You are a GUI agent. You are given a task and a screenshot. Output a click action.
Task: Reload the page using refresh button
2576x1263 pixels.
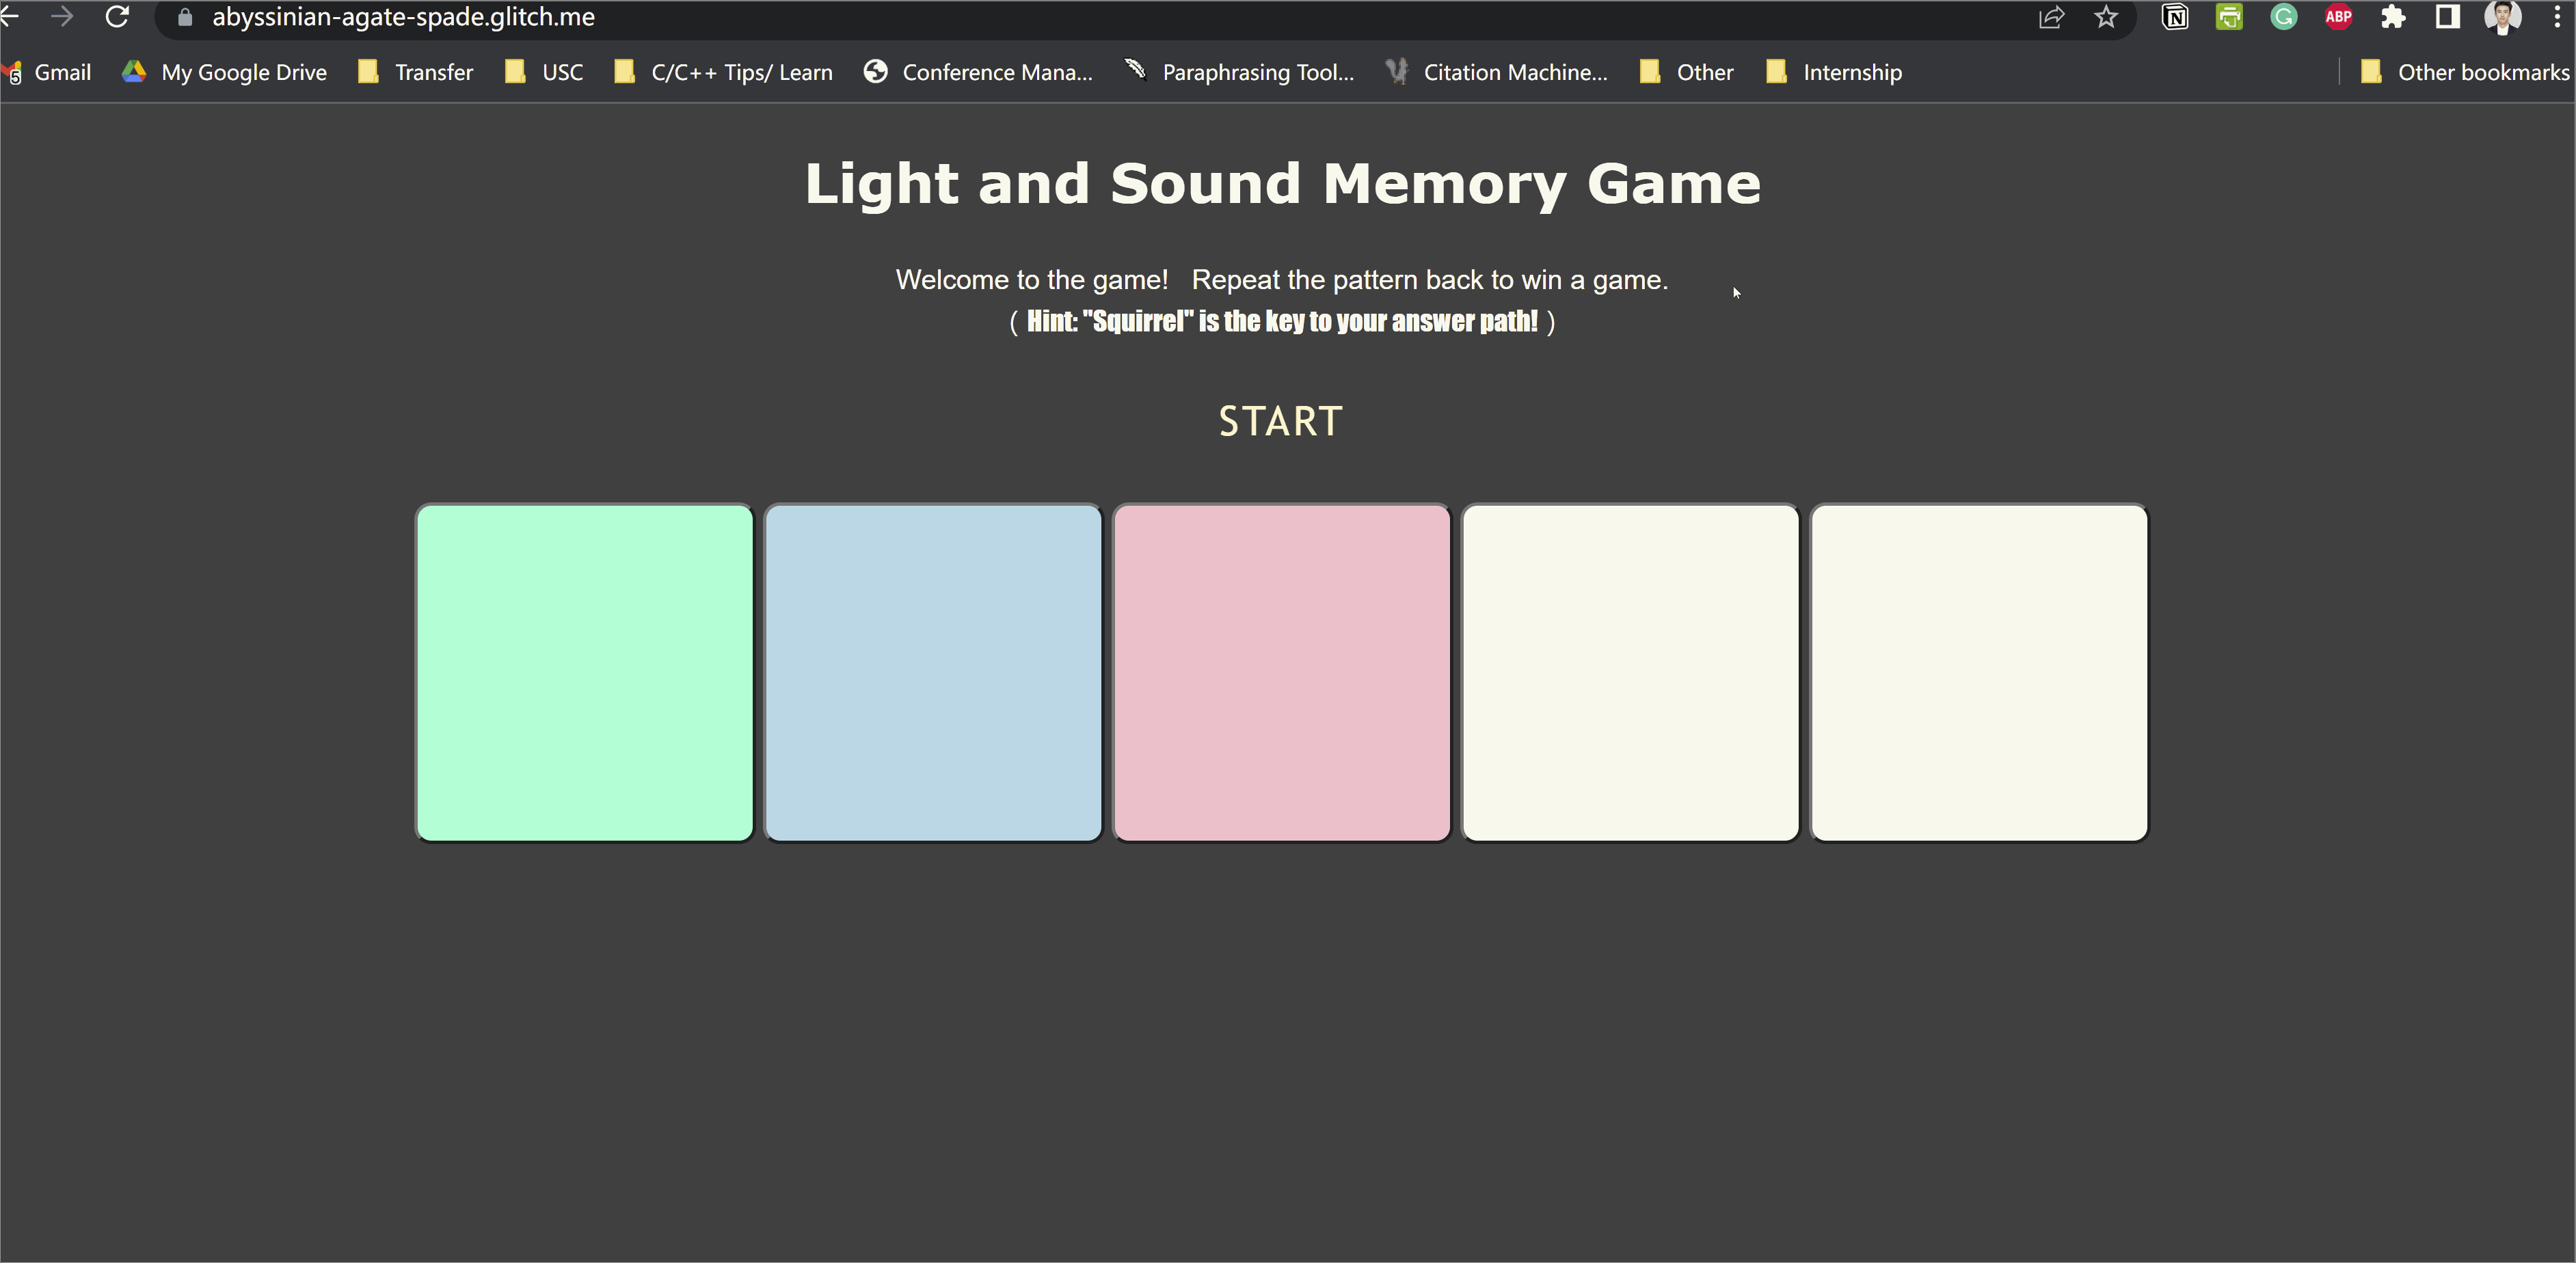coord(118,18)
